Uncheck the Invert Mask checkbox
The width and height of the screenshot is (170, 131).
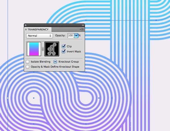64,51
